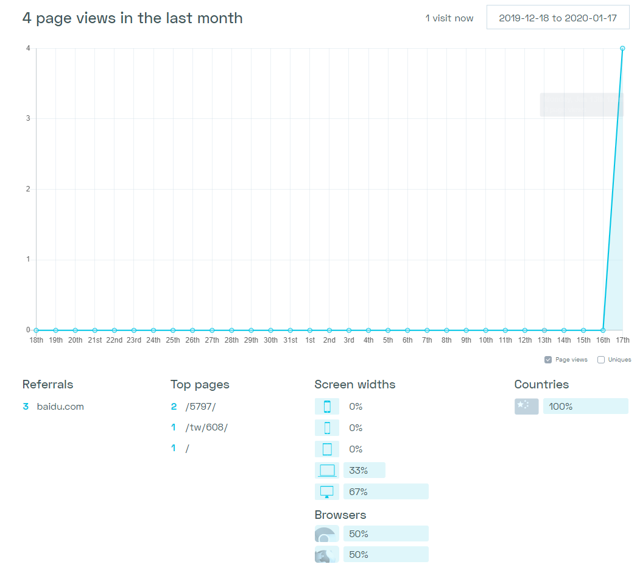This screenshot has width=637, height=578.
Task: Enable the Uniques checkbox
Action: tap(601, 360)
